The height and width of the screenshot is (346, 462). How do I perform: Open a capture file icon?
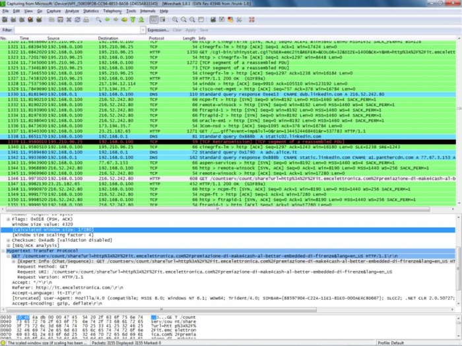tap(51, 20)
